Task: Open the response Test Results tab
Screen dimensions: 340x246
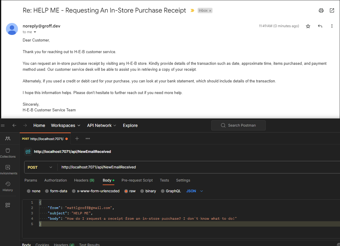Action: pos(89,245)
